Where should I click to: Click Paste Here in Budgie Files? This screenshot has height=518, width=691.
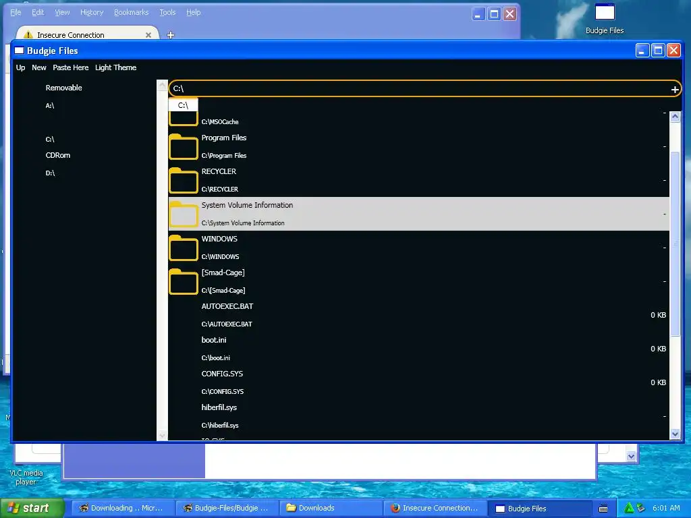(x=70, y=67)
